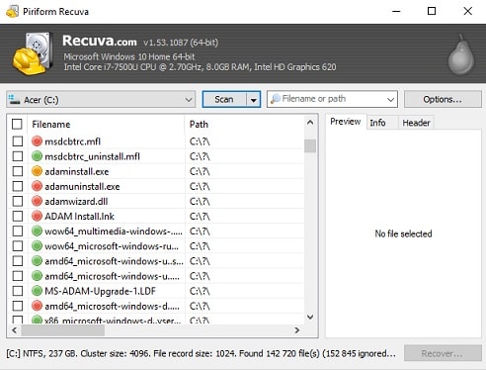Click the horizontal scrollbar thumb
The width and height of the screenshot is (486, 370).
[63, 330]
